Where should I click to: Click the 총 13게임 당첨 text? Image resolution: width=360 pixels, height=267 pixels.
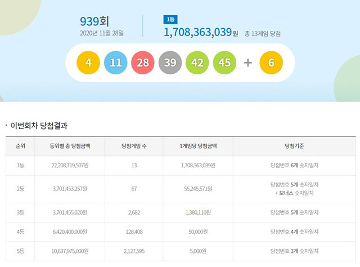coord(263,34)
